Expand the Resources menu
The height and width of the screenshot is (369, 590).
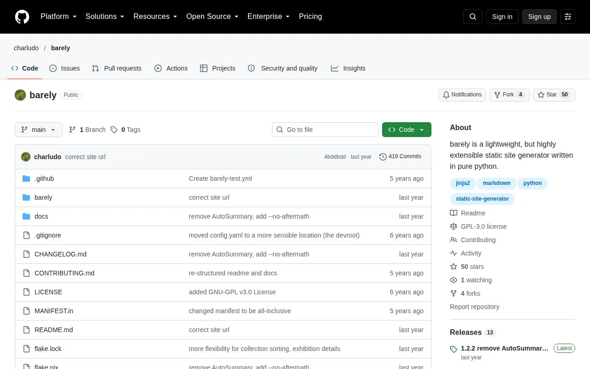pos(155,17)
